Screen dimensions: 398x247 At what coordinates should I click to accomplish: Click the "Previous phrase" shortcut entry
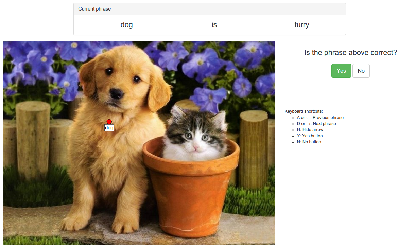coord(320,118)
